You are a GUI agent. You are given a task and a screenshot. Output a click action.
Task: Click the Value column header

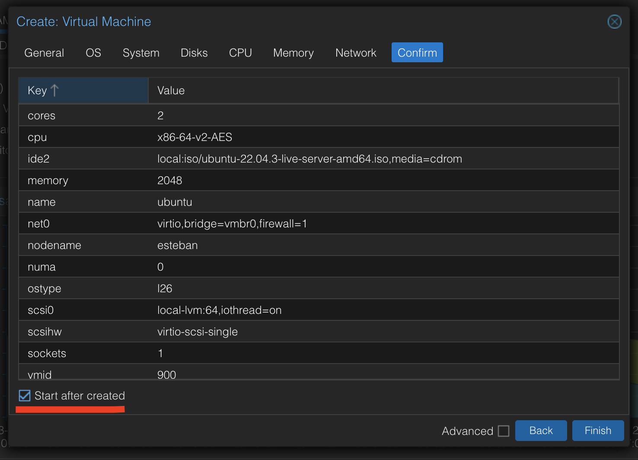pos(383,90)
